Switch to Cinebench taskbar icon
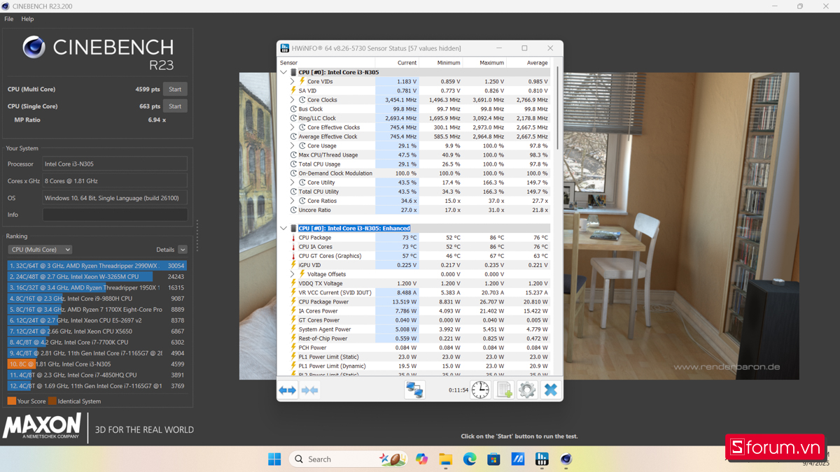 point(566,459)
